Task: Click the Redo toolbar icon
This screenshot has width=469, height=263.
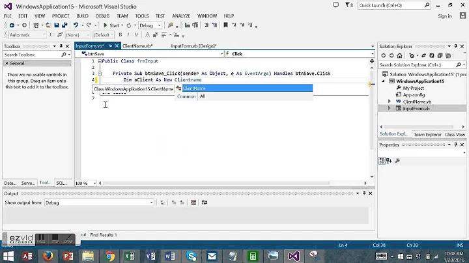Action: [x=89, y=25]
